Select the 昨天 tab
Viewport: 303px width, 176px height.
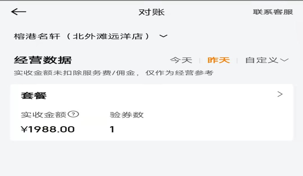(218, 60)
